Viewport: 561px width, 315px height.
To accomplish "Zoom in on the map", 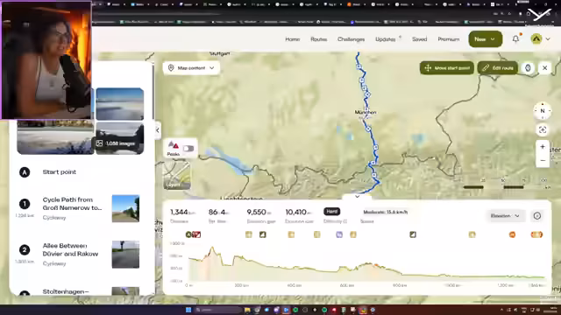I will pos(543,147).
